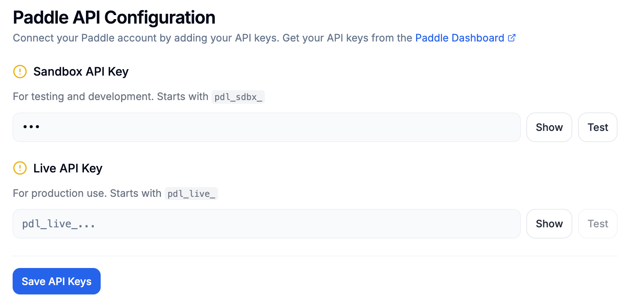Click the "For testing and development" hint text

[110, 97]
